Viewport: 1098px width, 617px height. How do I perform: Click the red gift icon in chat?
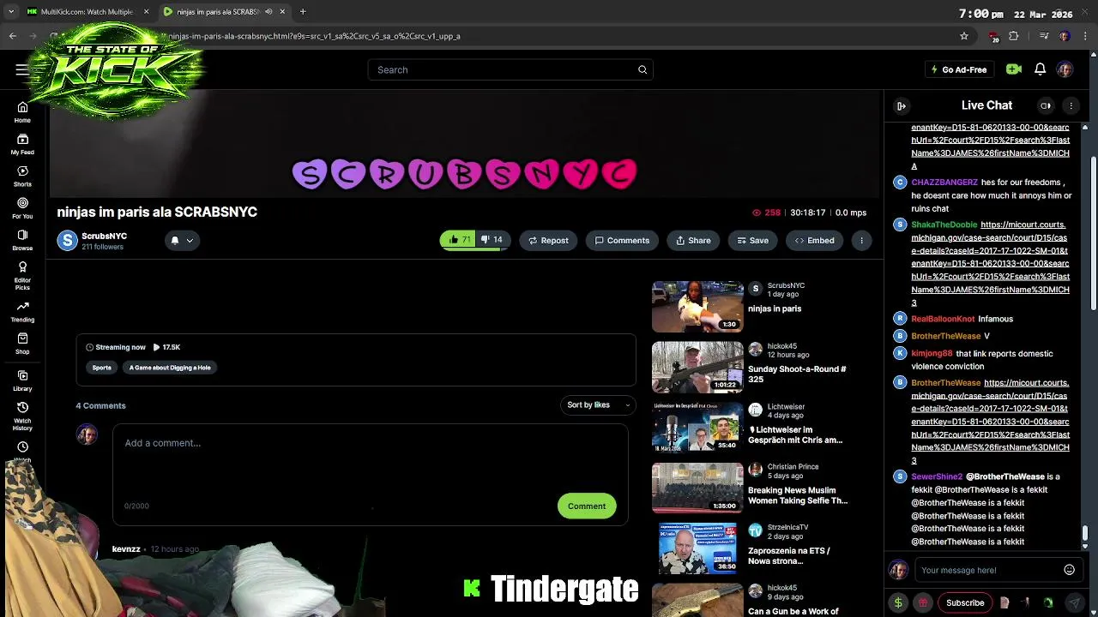click(923, 602)
